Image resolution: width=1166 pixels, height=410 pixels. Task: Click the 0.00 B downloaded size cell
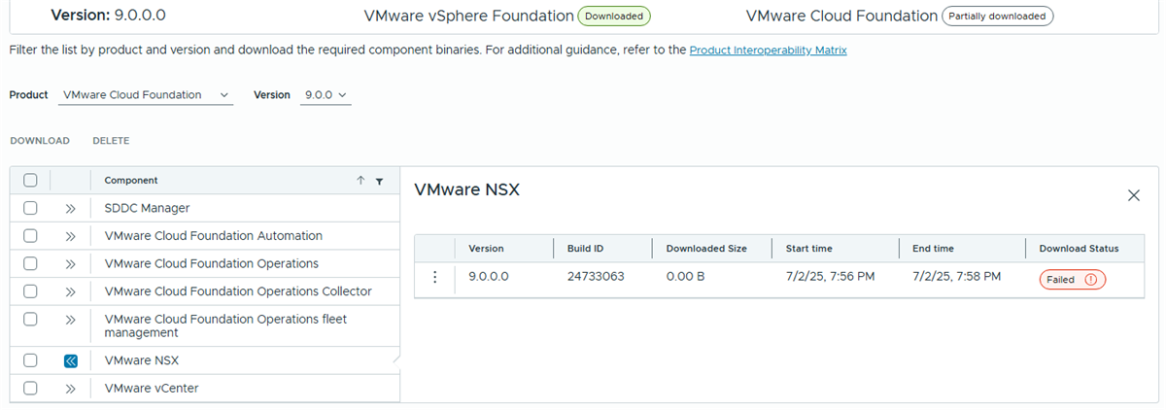tap(684, 277)
